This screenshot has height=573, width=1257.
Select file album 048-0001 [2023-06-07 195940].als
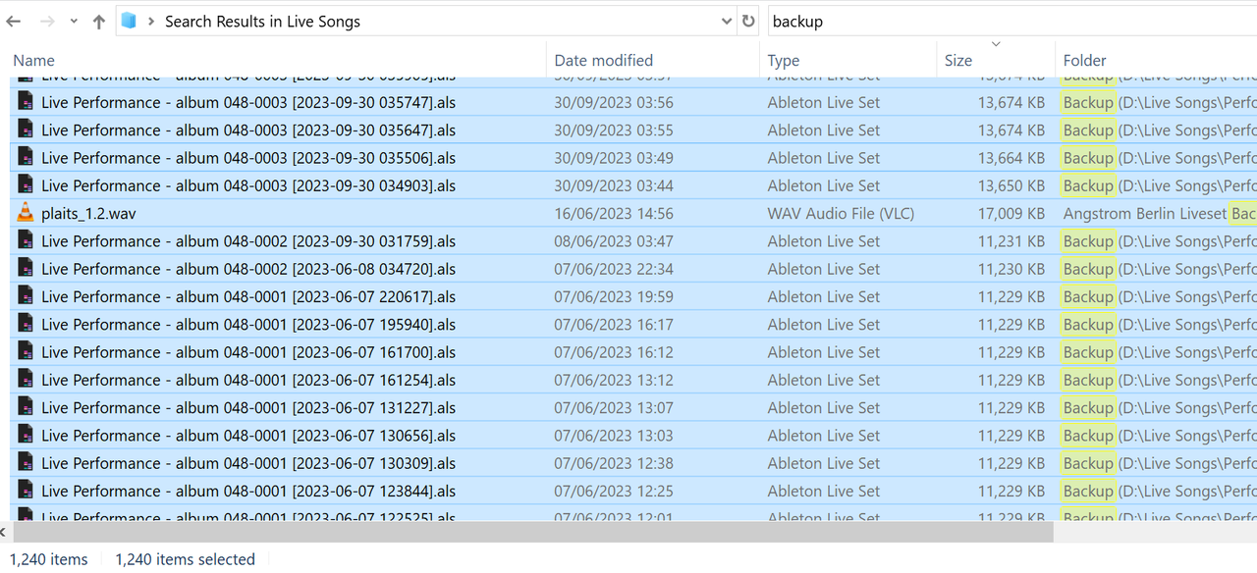(x=248, y=325)
